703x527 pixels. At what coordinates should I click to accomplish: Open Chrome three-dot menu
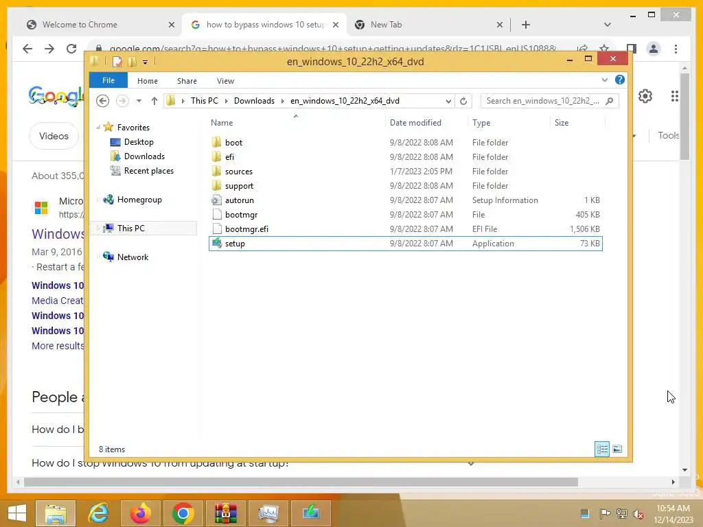tap(676, 49)
